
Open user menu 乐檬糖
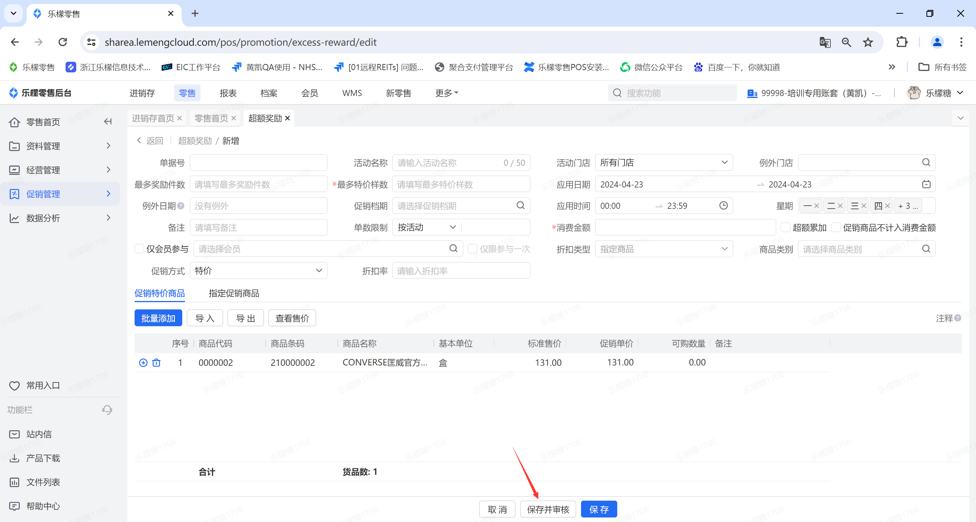tap(936, 93)
